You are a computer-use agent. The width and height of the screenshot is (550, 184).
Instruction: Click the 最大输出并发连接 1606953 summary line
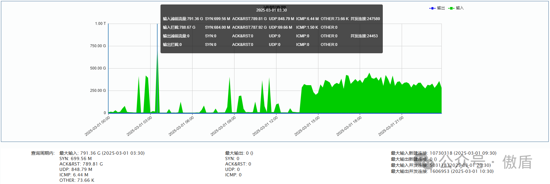click(x=442, y=171)
